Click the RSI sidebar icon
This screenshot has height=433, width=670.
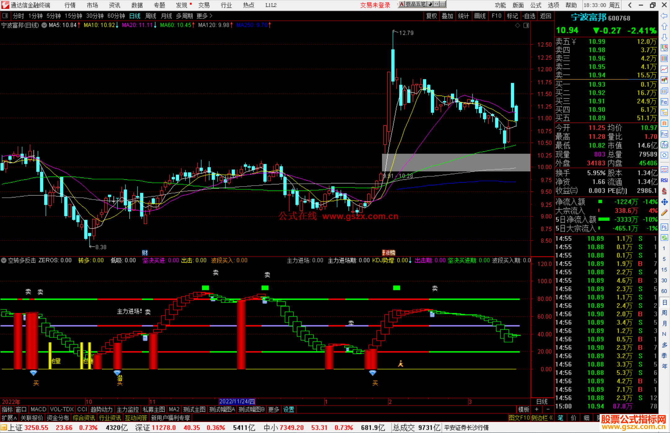point(664,180)
